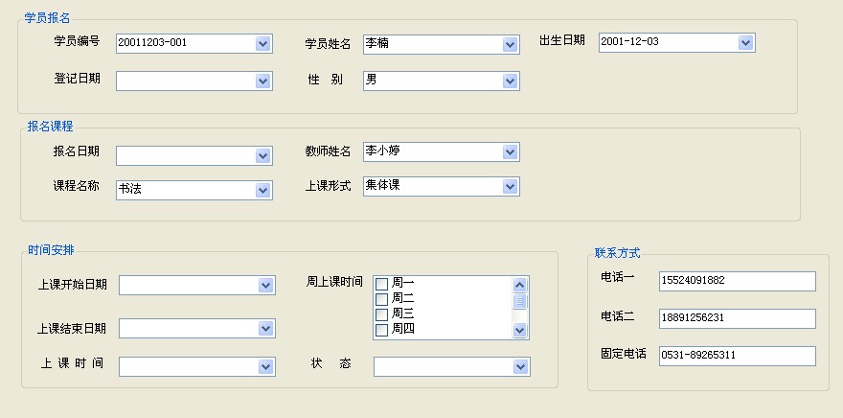Select the 周四 checkbox
Viewport: 843px width, 418px height.
[x=381, y=330]
